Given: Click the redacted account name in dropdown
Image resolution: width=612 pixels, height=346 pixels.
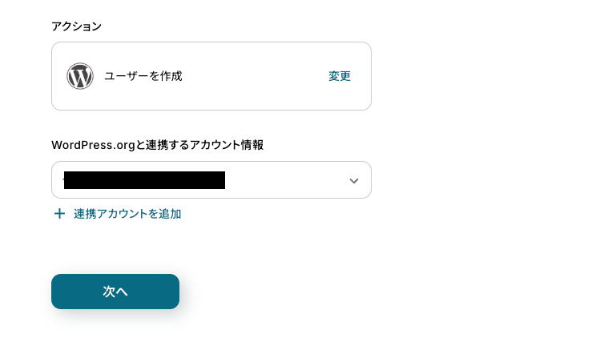Looking at the screenshot, I should tap(144, 180).
